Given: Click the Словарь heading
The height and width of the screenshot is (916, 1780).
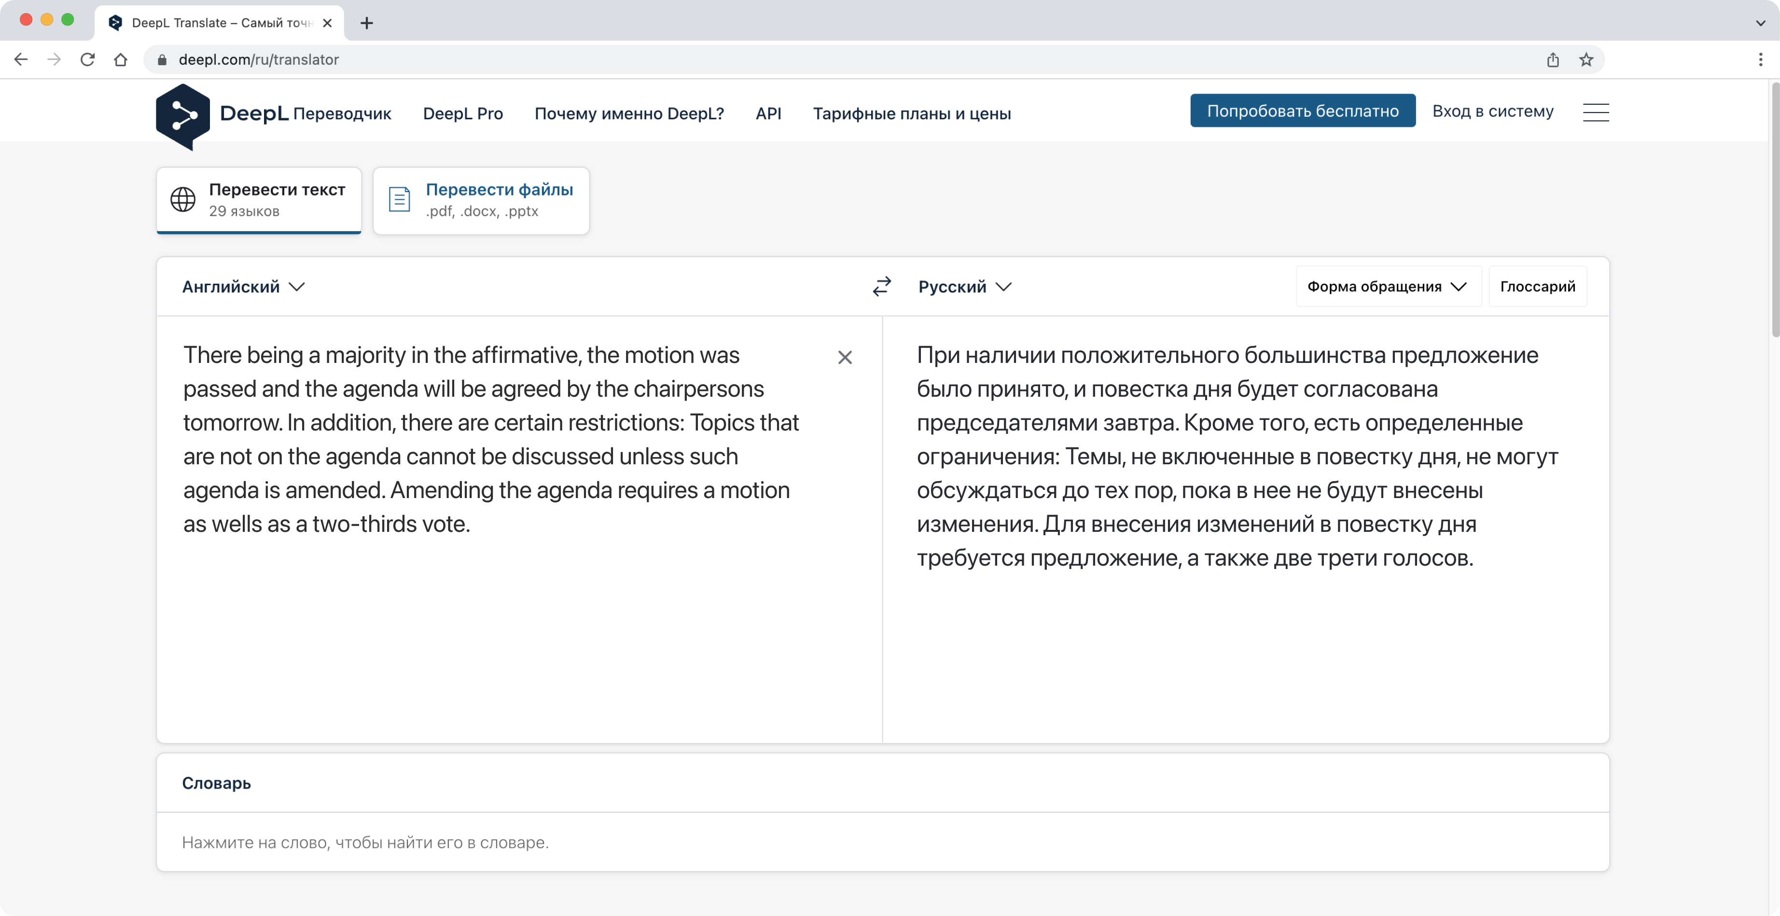Looking at the screenshot, I should point(216,783).
